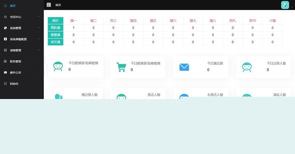Open 邮件公告 menu item
The image size is (295, 154).
click(16, 73)
